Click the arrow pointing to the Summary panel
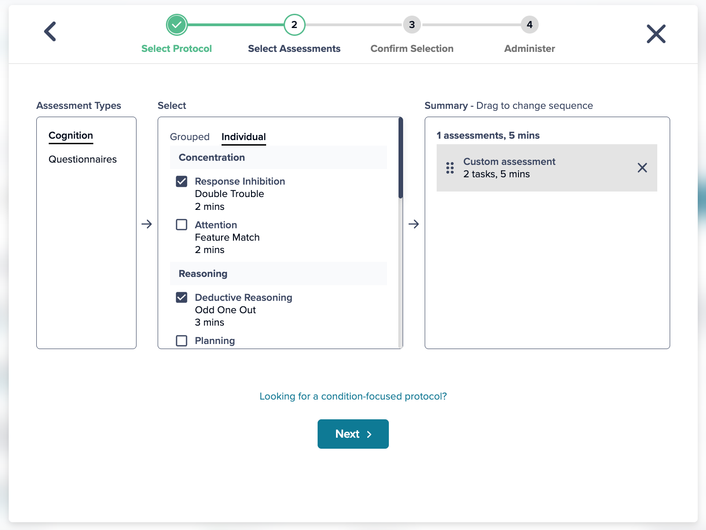Viewport: 706px width, 530px height. pos(414,224)
